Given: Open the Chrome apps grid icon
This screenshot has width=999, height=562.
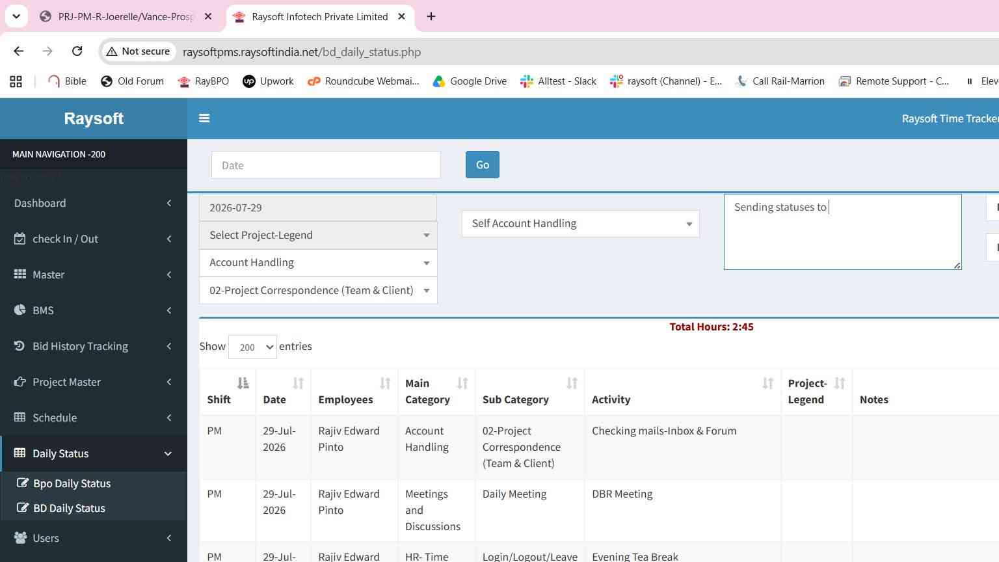Looking at the screenshot, I should 16,81.
